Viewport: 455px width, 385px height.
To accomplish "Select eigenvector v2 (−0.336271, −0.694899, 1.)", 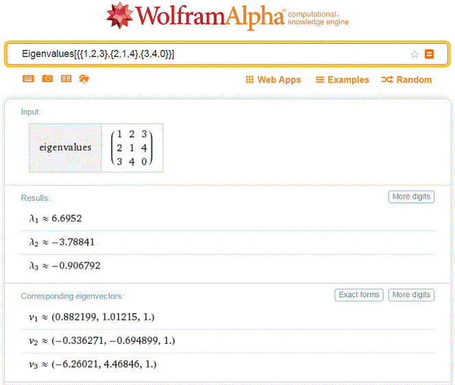I will coord(102,340).
